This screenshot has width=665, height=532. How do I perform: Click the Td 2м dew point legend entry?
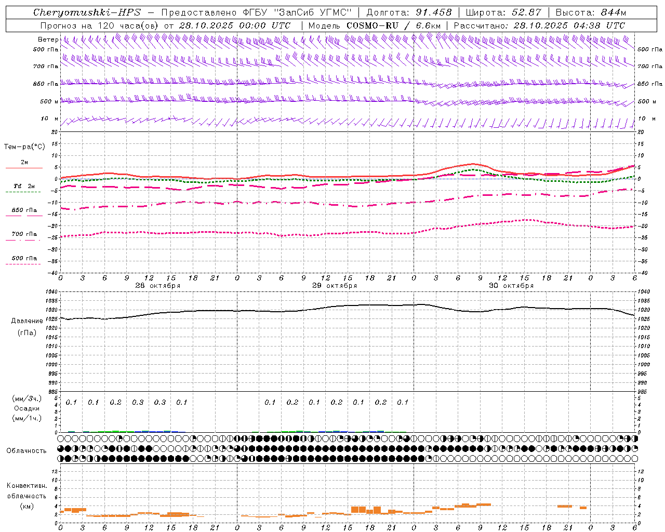click(x=24, y=186)
